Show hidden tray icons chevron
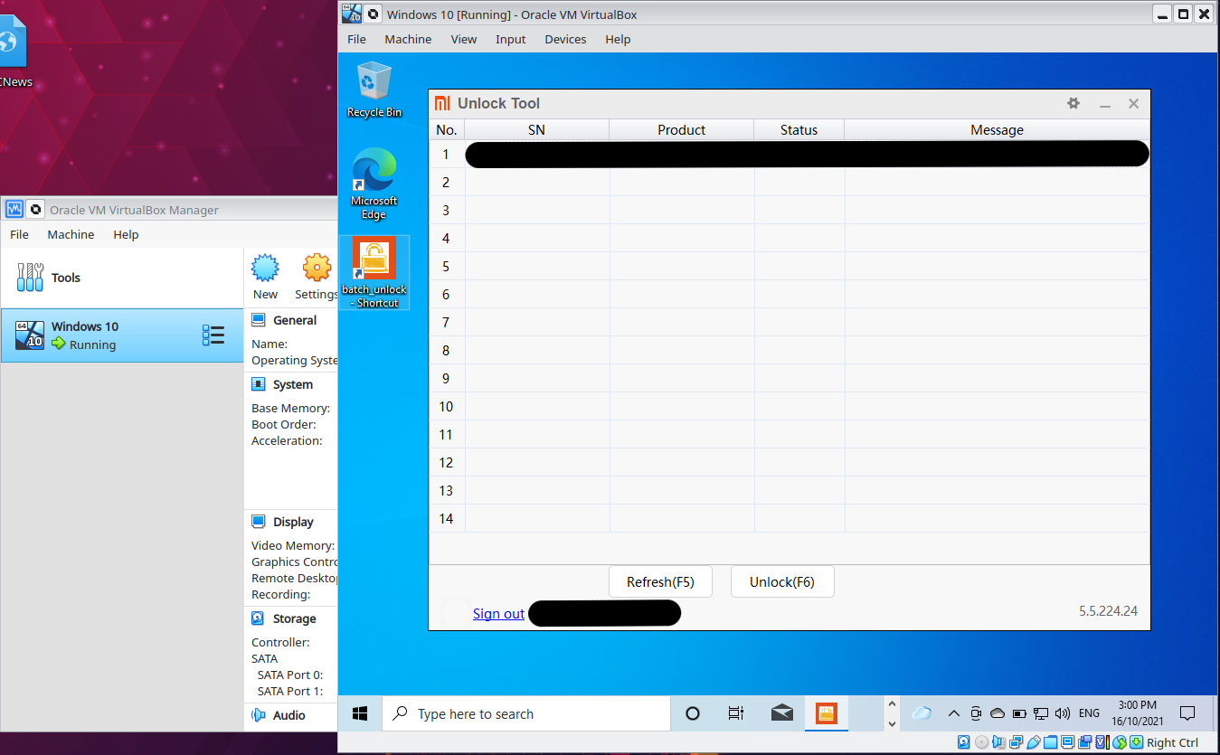1220x755 pixels. click(x=954, y=713)
